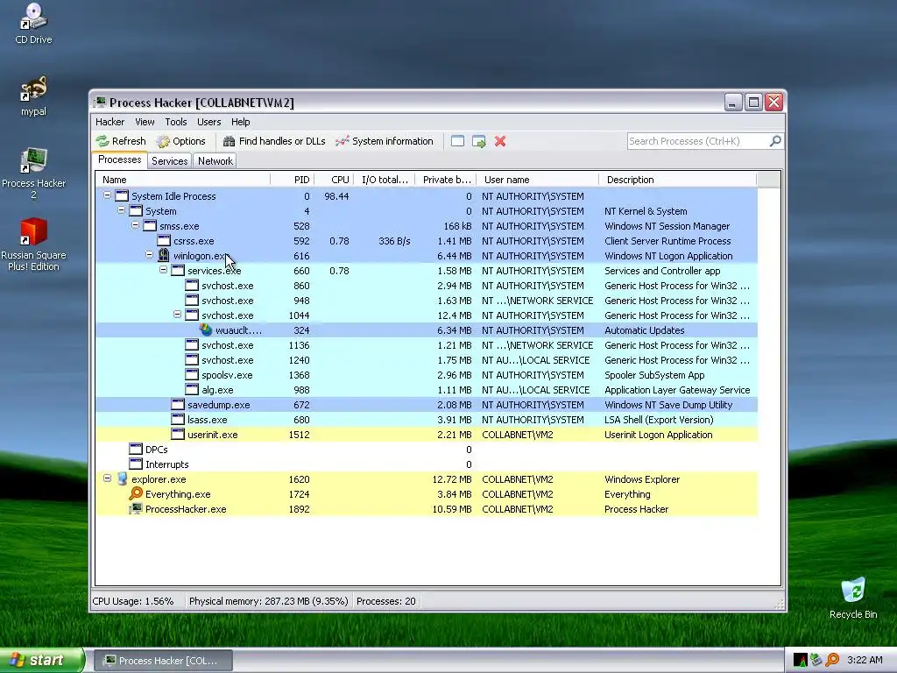Viewport: 897px width, 673px height.
Task: Click the Process Hacker tray graph icon
Action: 801,660
